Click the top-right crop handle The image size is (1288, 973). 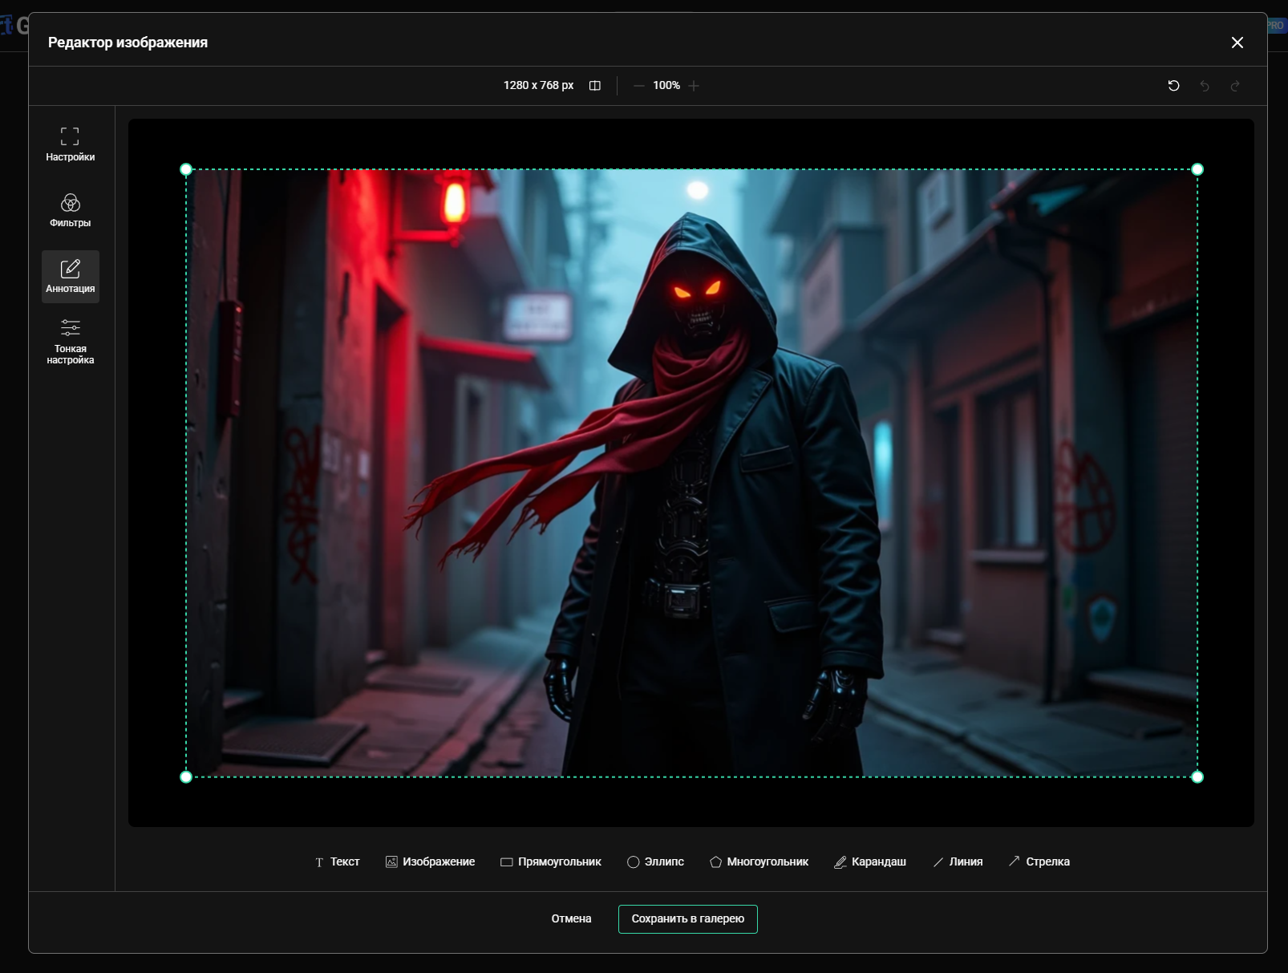[1197, 169]
